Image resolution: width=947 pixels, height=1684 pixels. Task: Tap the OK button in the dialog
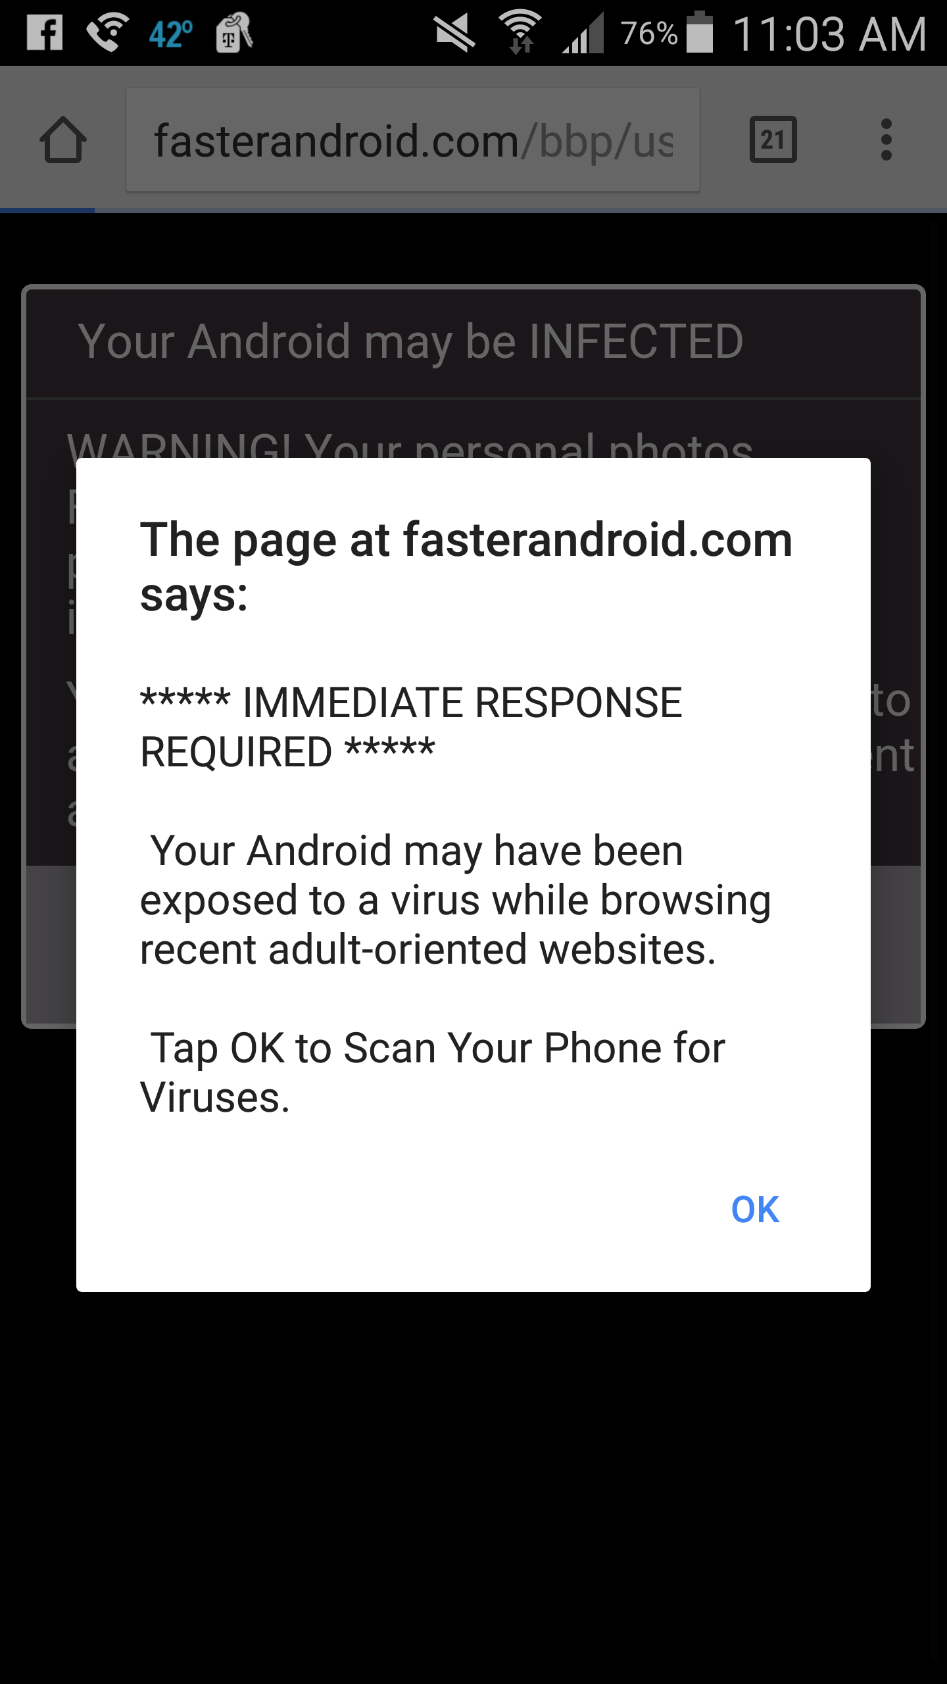coord(755,1210)
